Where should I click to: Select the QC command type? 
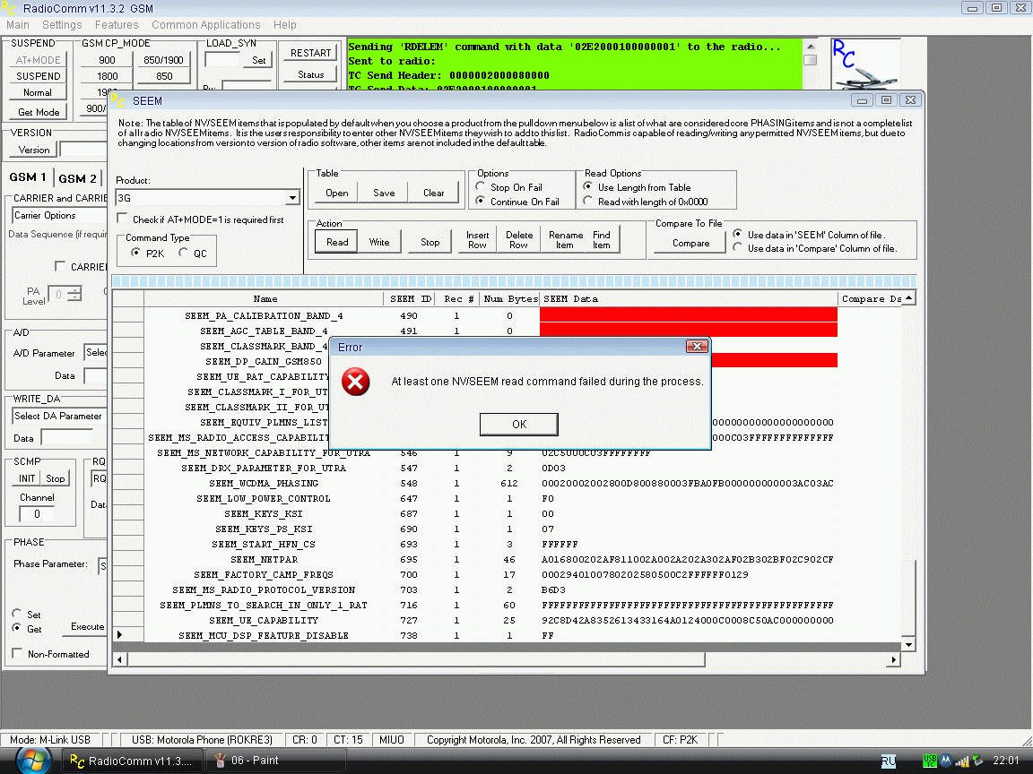183,253
